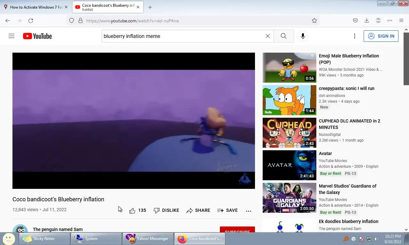Viewport: 409px width, 245px height.
Task: Open Action Center flag tray icon
Action: pyautogui.click(x=361, y=239)
